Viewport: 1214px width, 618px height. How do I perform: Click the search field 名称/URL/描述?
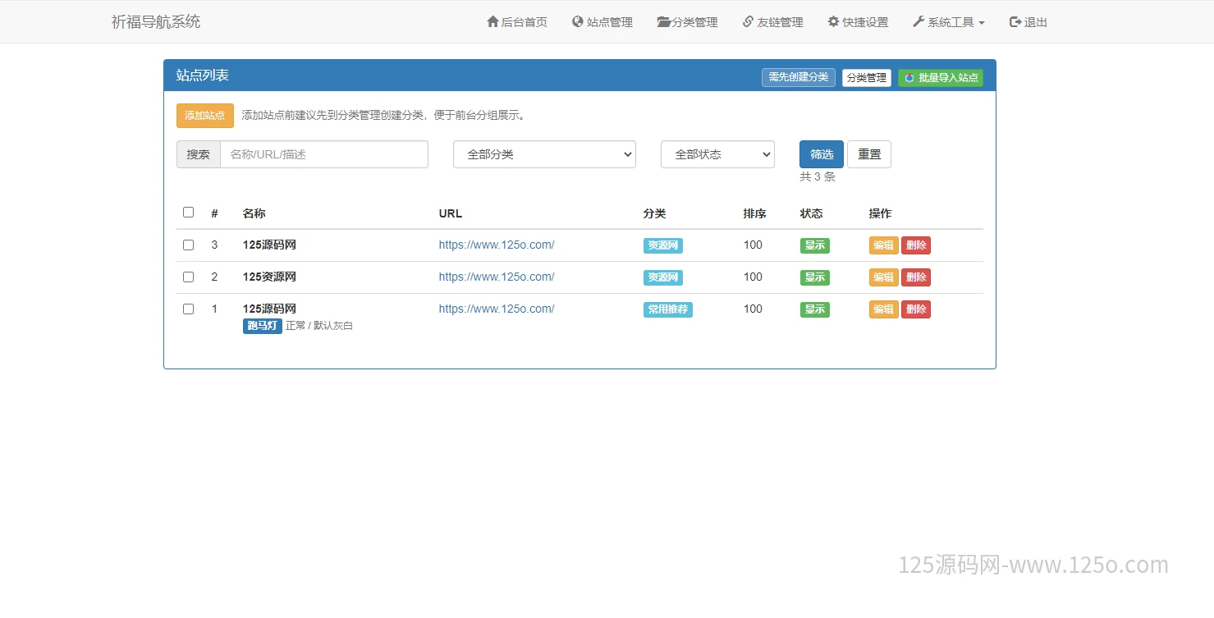point(324,154)
